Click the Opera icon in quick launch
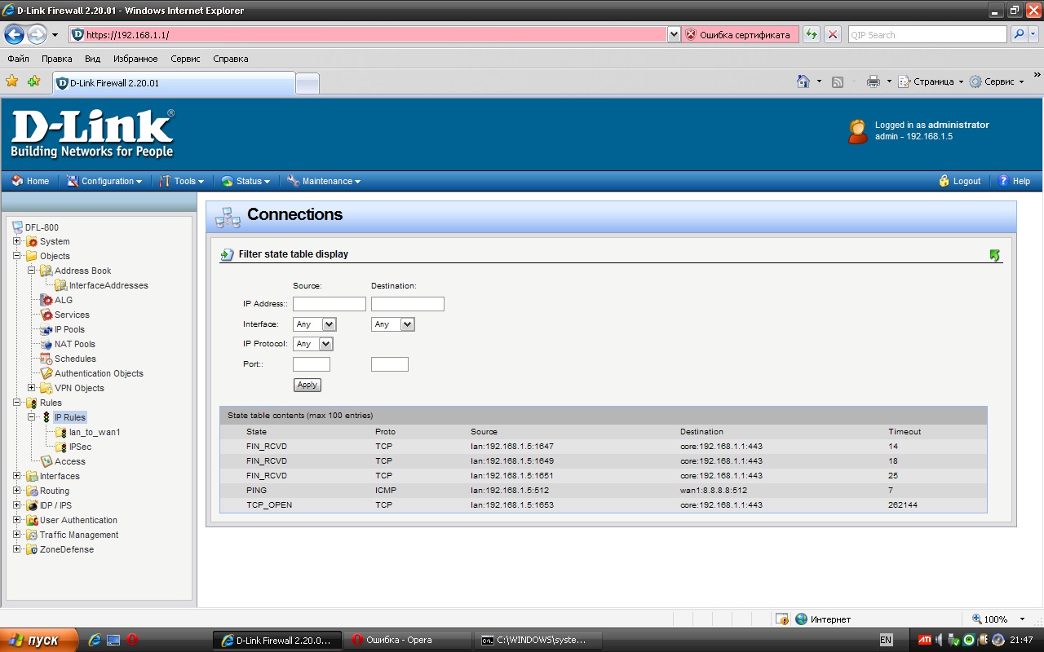 pyautogui.click(x=132, y=640)
